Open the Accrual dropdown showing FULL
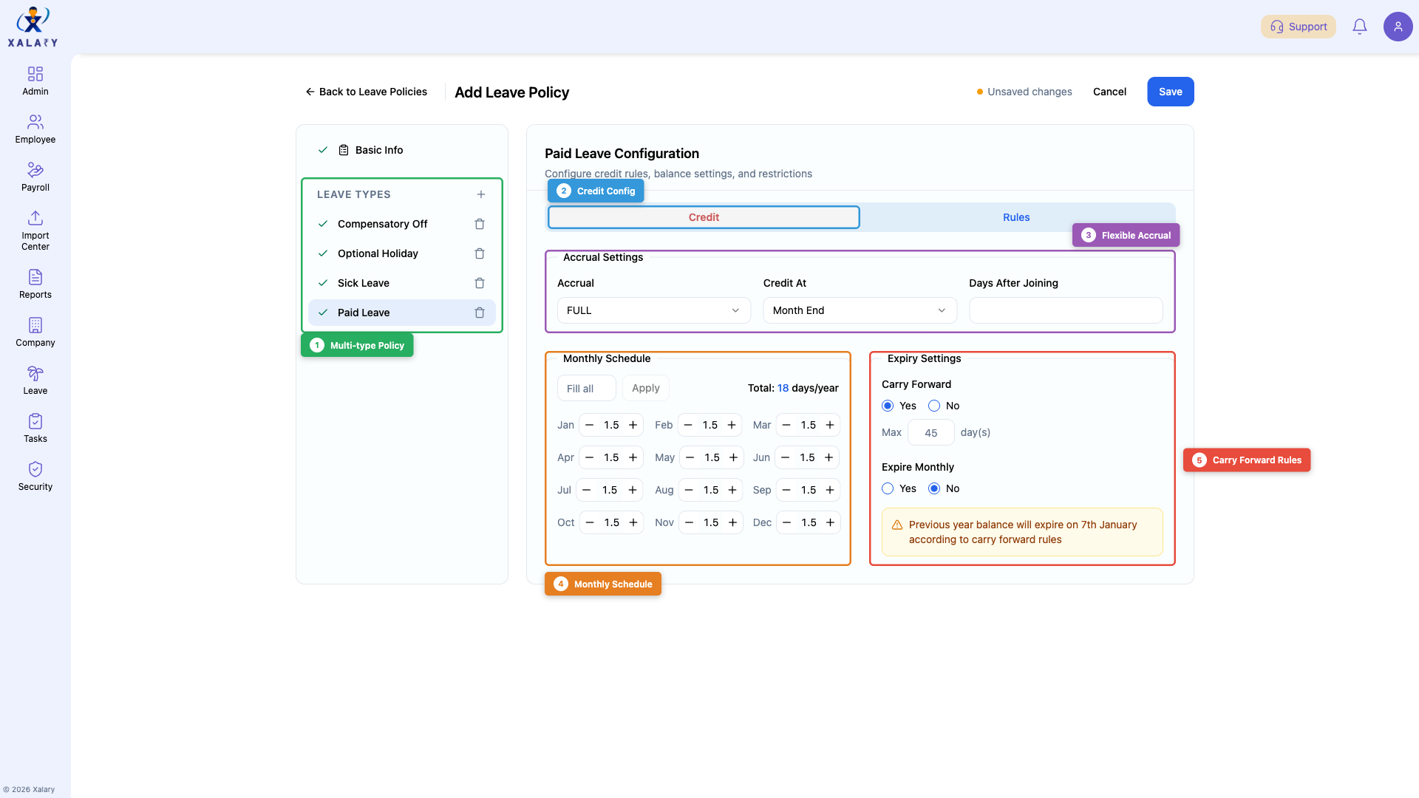This screenshot has height=798, width=1419. tap(653, 310)
